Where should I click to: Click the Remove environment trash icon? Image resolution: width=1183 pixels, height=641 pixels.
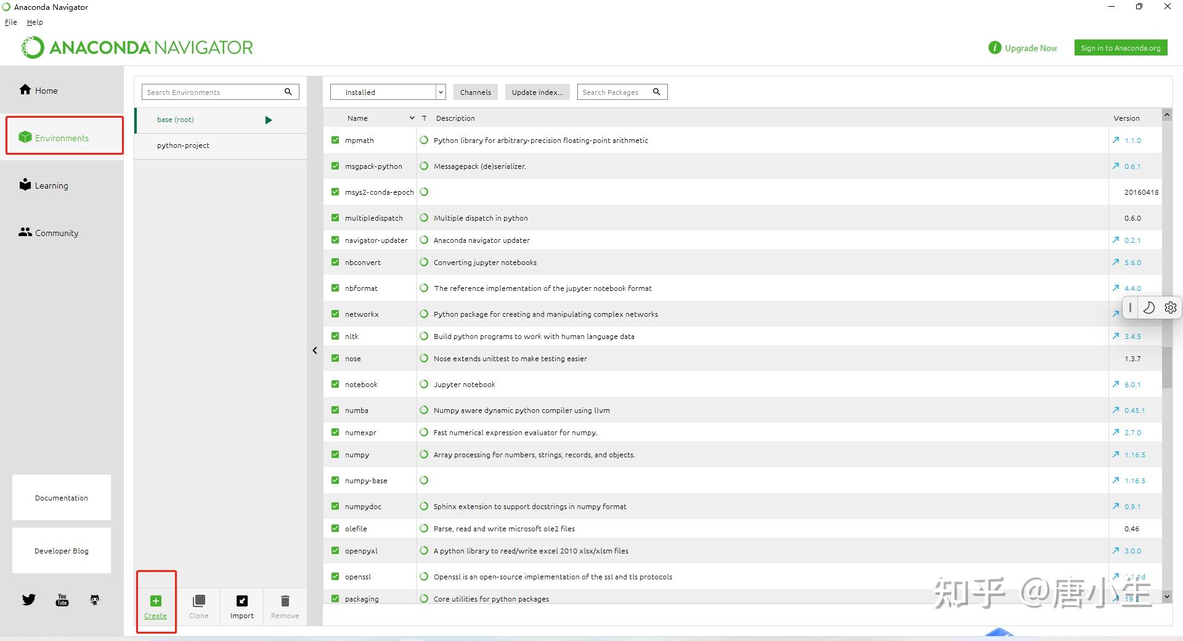(x=285, y=601)
